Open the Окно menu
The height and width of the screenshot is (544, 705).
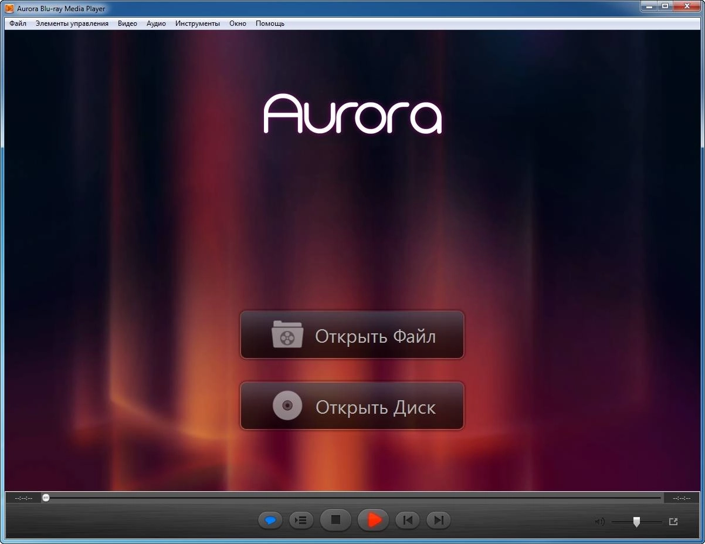238,23
